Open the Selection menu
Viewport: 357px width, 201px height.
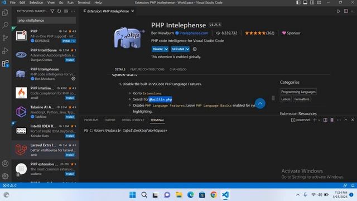pos(36,2)
